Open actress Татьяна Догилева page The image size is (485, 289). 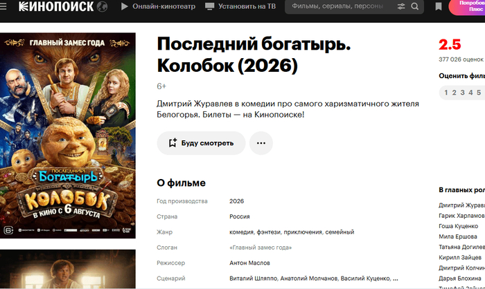(x=462, y=247)
